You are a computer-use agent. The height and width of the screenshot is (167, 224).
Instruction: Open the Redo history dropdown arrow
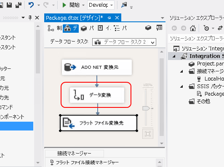point(53,5)
